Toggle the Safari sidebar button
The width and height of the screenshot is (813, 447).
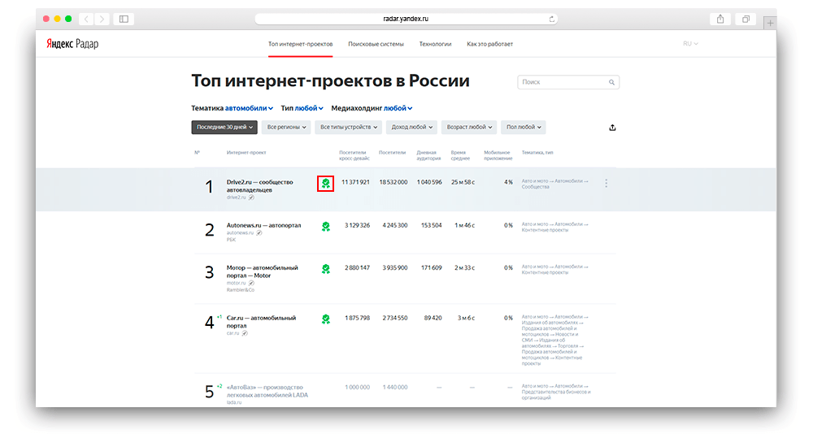point(124,20)
